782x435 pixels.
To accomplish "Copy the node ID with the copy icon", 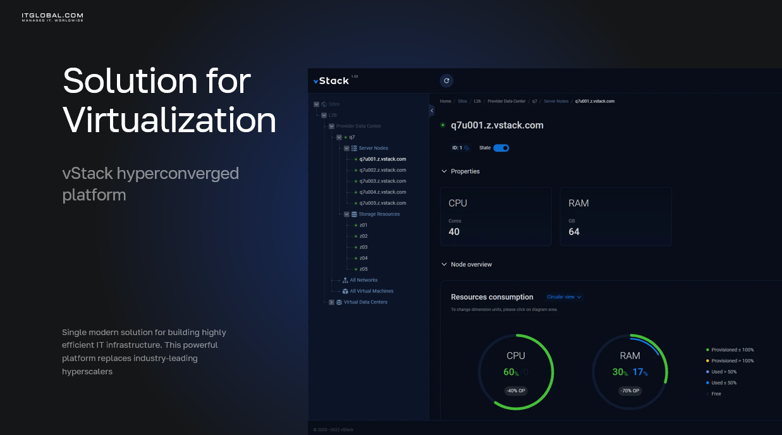I will pyautogui.click(x=467, y=148).
